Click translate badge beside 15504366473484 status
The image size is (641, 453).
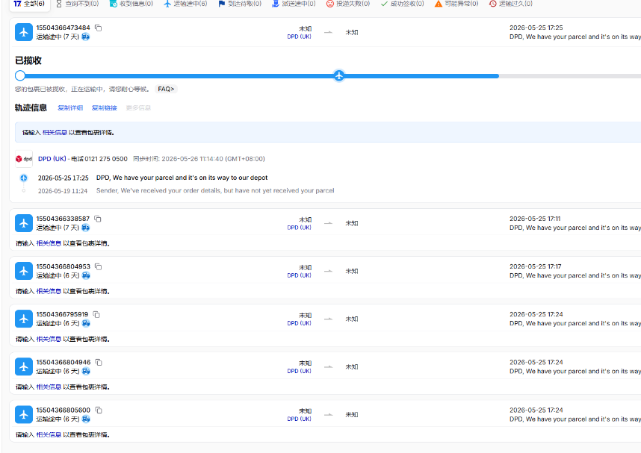tap(85, 37)
